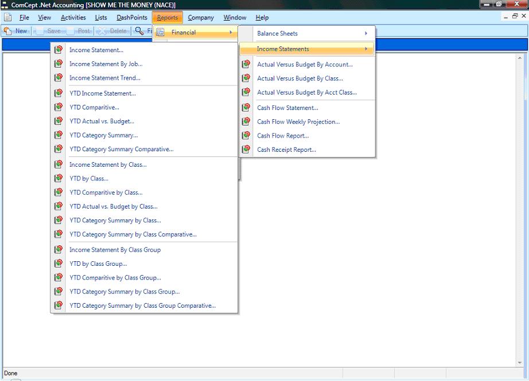Choose YTD Actual vs. Budget by Class
This screenshot has height=381, width=529.
pos(113,206)
